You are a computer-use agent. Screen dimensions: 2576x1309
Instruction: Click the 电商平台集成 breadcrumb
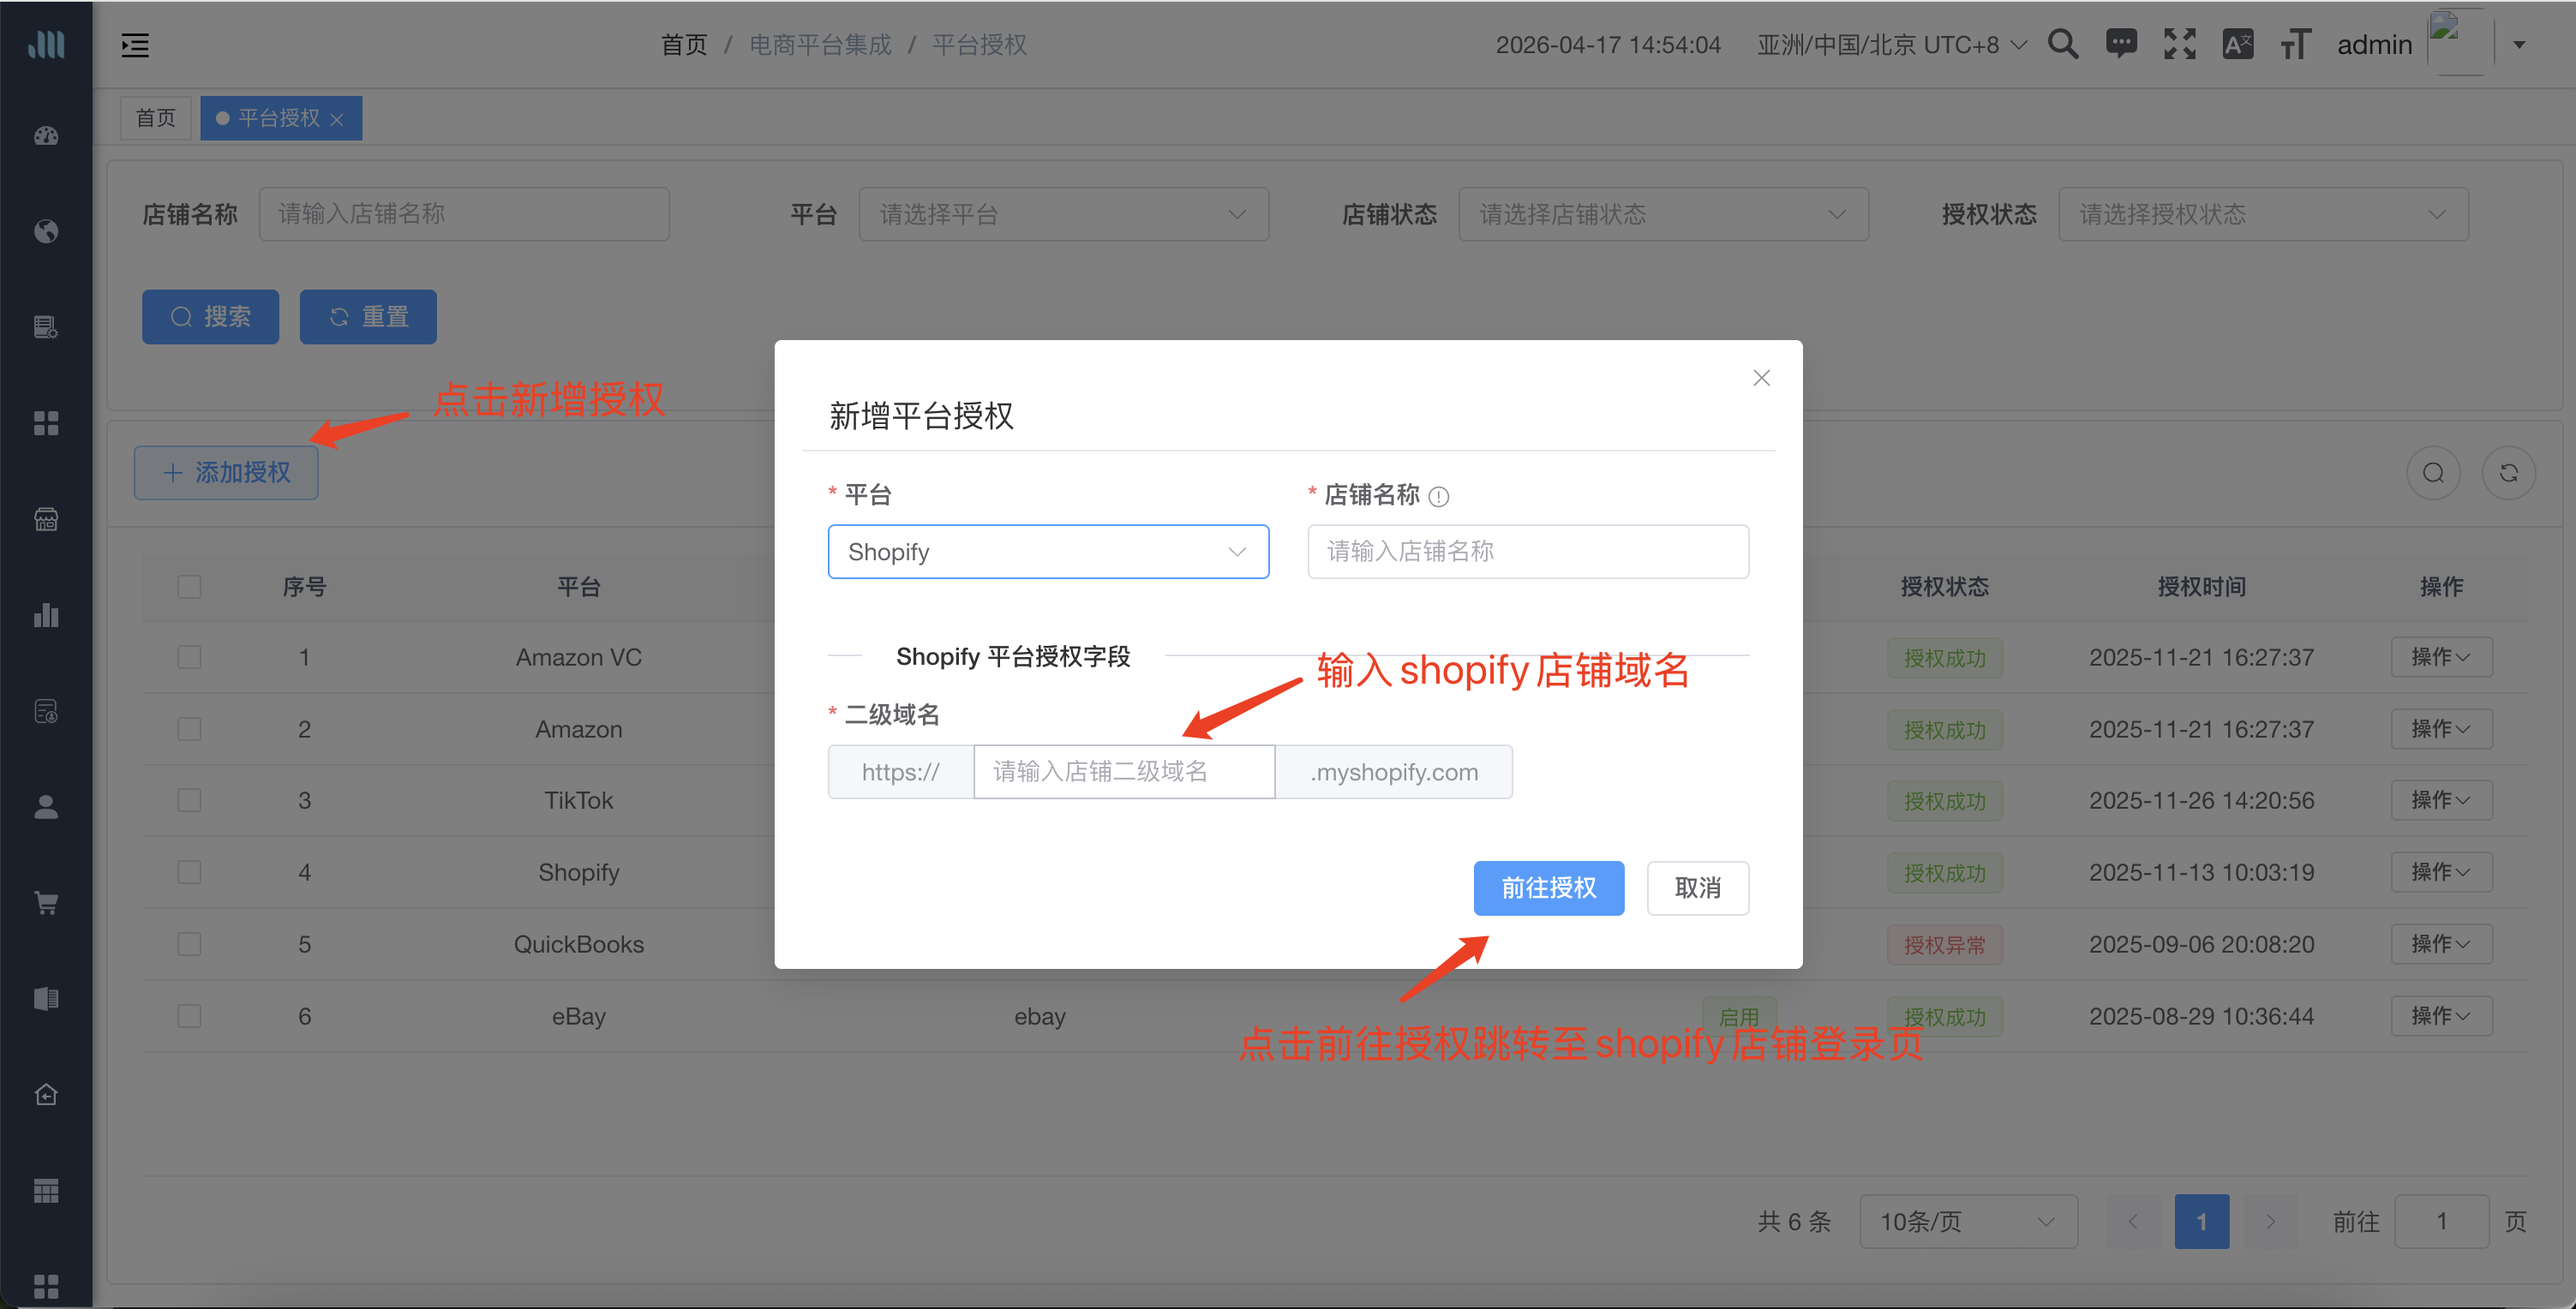[x=820, y=45]
